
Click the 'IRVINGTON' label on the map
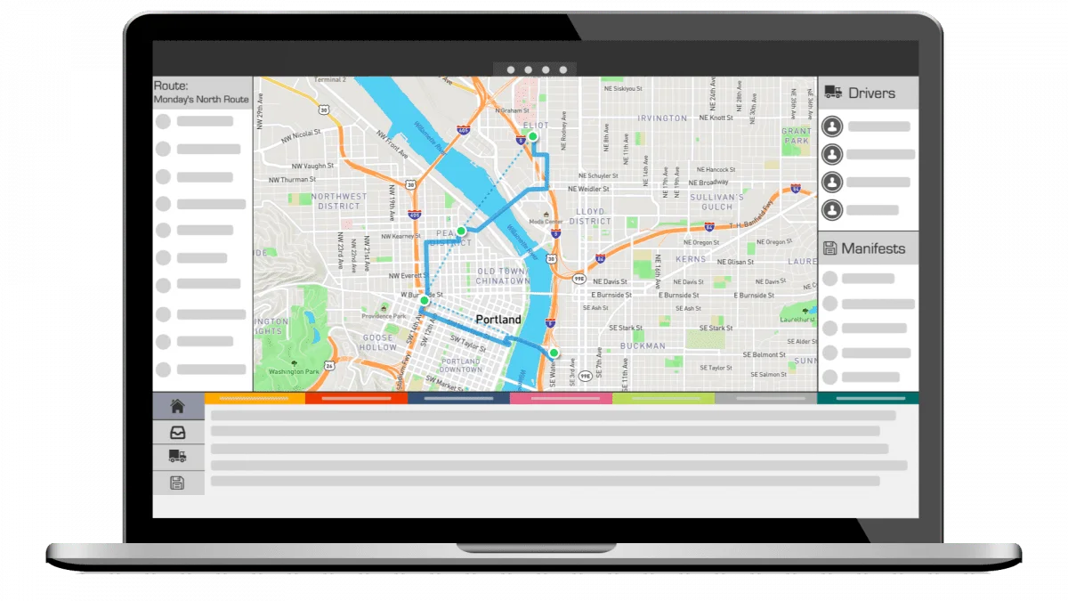pos(662,118)
